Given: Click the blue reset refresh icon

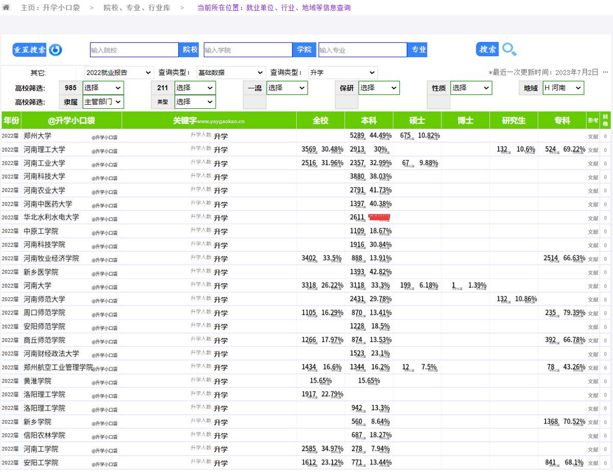Looking at the screenshot, I should [x=55, y=50].
